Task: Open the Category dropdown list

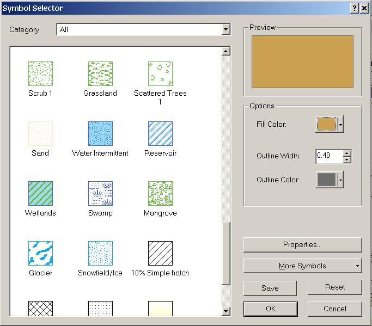Action: pos(226,30)
